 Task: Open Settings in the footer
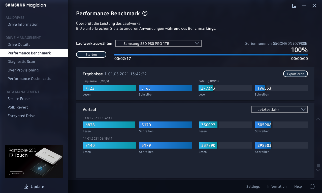click(x=253, y=186)
